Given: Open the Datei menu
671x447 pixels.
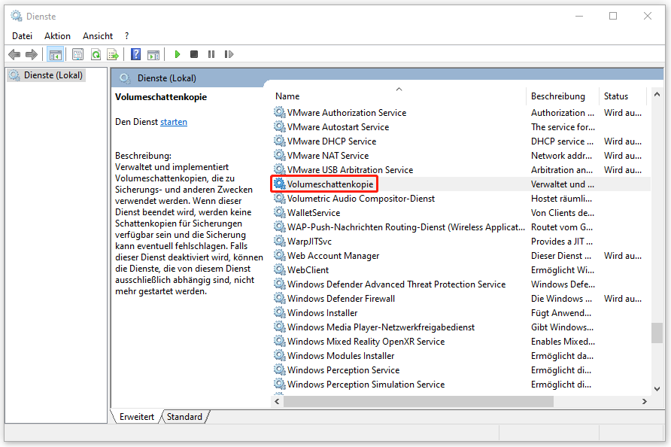Looking at the screenshot, I should [x=22, y=36].
